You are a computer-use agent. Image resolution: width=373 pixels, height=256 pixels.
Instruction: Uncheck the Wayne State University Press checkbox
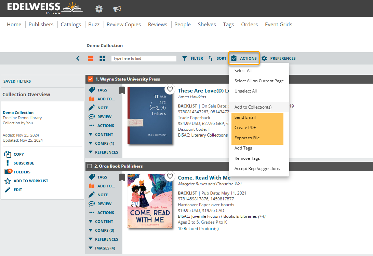point(90,79)
